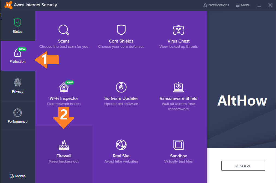Click 'Wall off folders from ransomware' text
Screen dimensions: 276x183
coord(179,106)
